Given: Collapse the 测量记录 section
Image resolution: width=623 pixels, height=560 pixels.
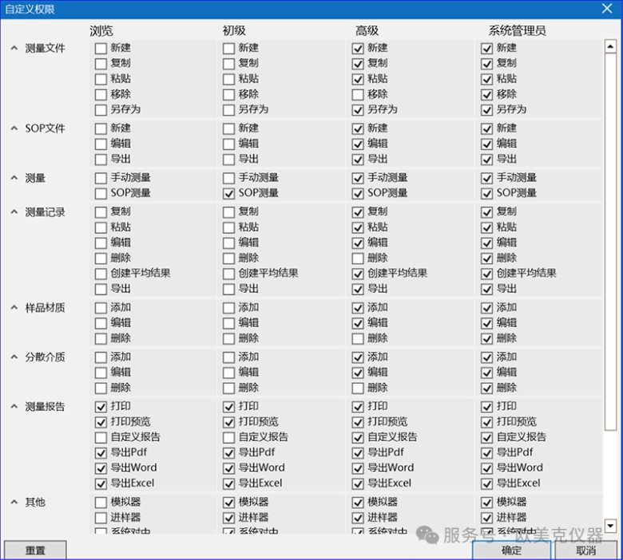Looking at the screenshot, I should 14,212.
